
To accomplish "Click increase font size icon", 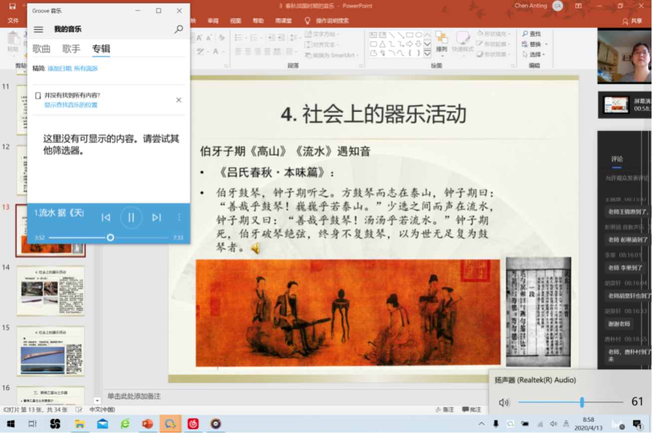I will tap(199, 38).
